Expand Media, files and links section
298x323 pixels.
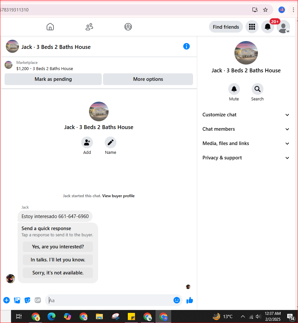pos(246,143)
